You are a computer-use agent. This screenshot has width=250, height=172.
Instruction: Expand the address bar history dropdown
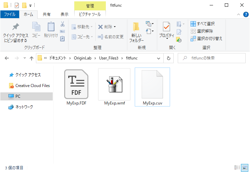coord(159,58)
